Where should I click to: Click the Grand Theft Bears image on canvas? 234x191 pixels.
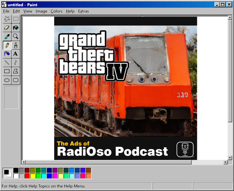coord(125,88)
